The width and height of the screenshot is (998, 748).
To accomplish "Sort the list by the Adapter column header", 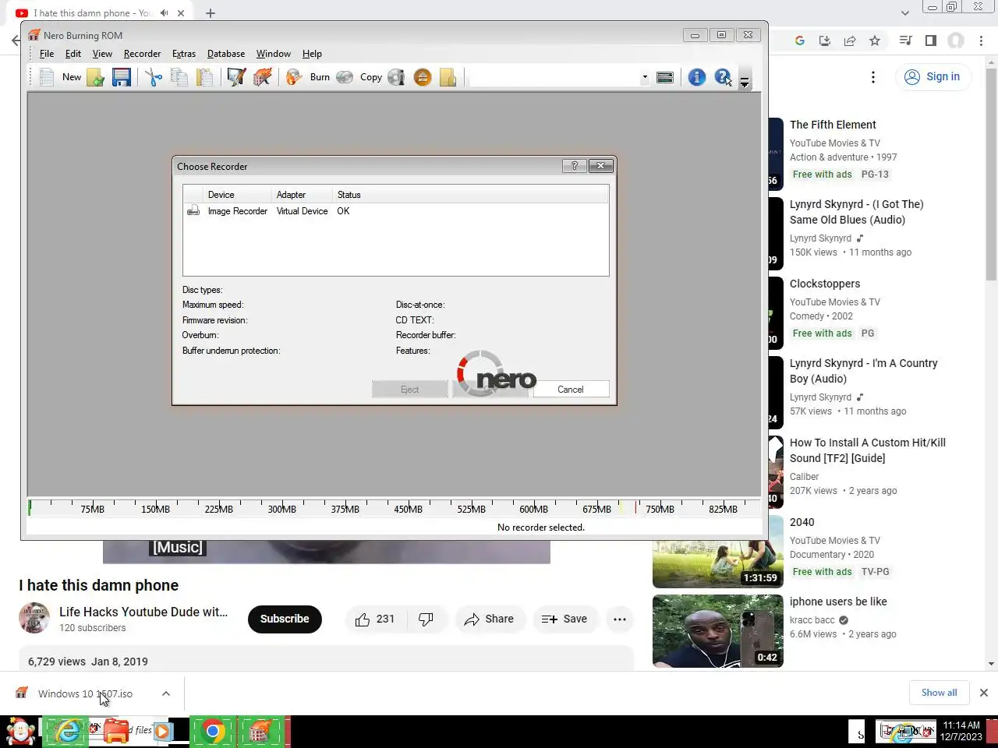I will pyautogui.click(x=302, y=195).
